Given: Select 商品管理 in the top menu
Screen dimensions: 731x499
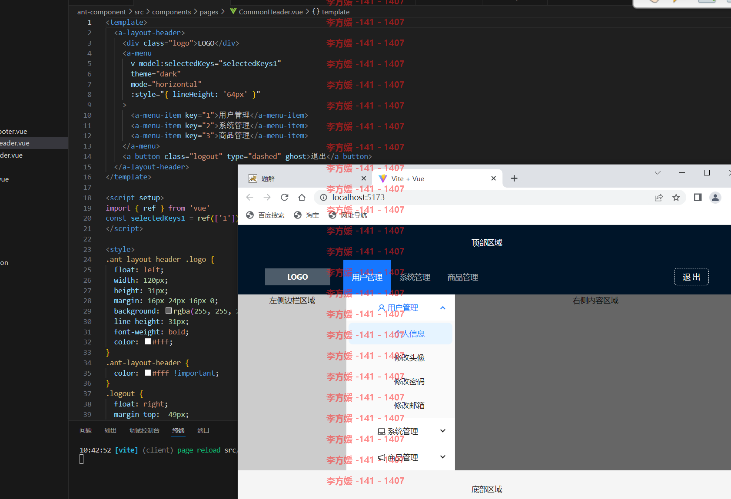Looking at the screenshot, I should (x=463, y=277).
